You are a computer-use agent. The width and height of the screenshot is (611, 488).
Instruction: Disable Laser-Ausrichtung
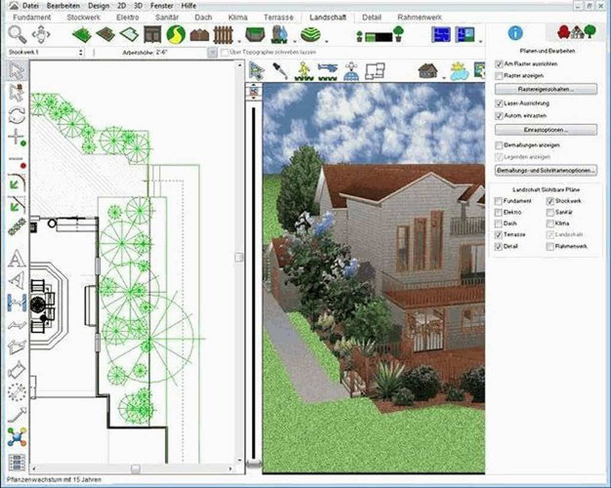tap(499, 103)
